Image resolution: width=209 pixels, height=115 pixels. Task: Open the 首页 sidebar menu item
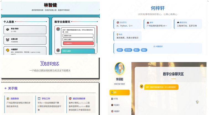pos(119,92)
